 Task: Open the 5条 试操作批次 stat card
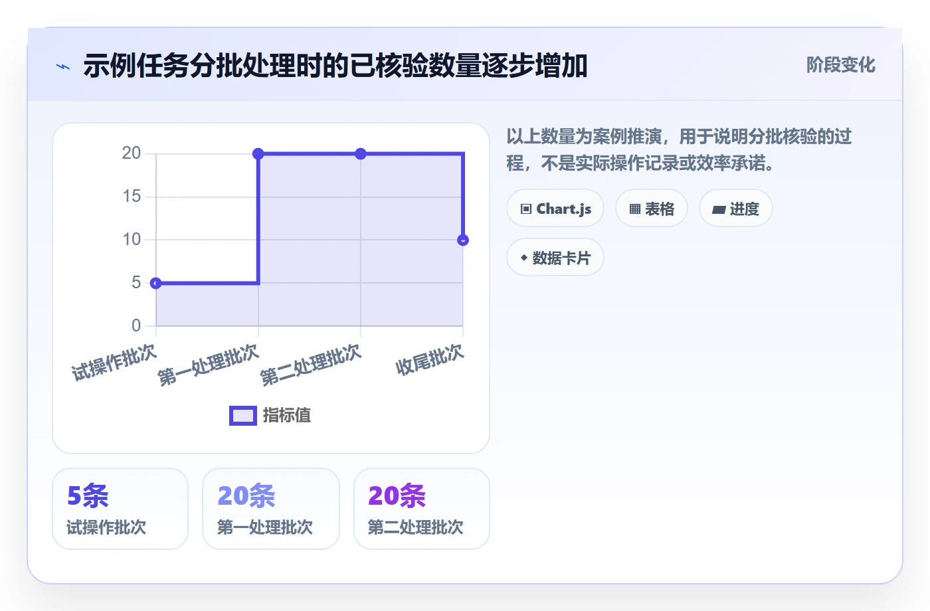pos(120,509)
